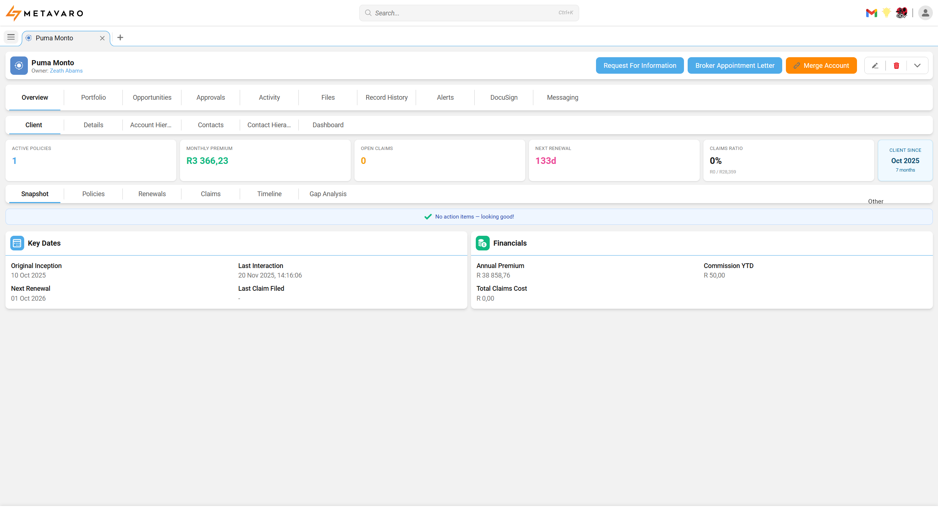Viewport: 938px width, 528px height.
Task: Click Commission YTD R 50,00
Action: [x=714, y=275]
